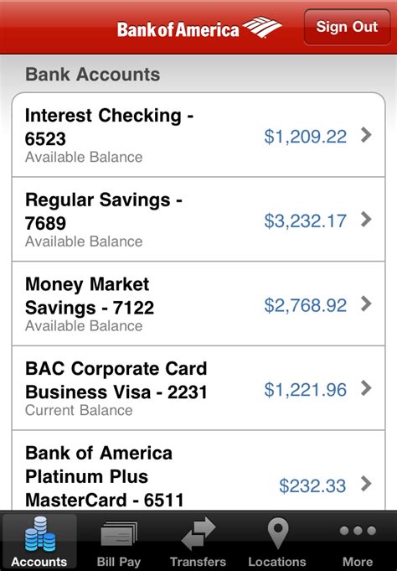Image resolution: width=397 pixels, height=571 pixels.
Task: Click the $232.33 MasterCard balance
Action: [x=312, y=485]
